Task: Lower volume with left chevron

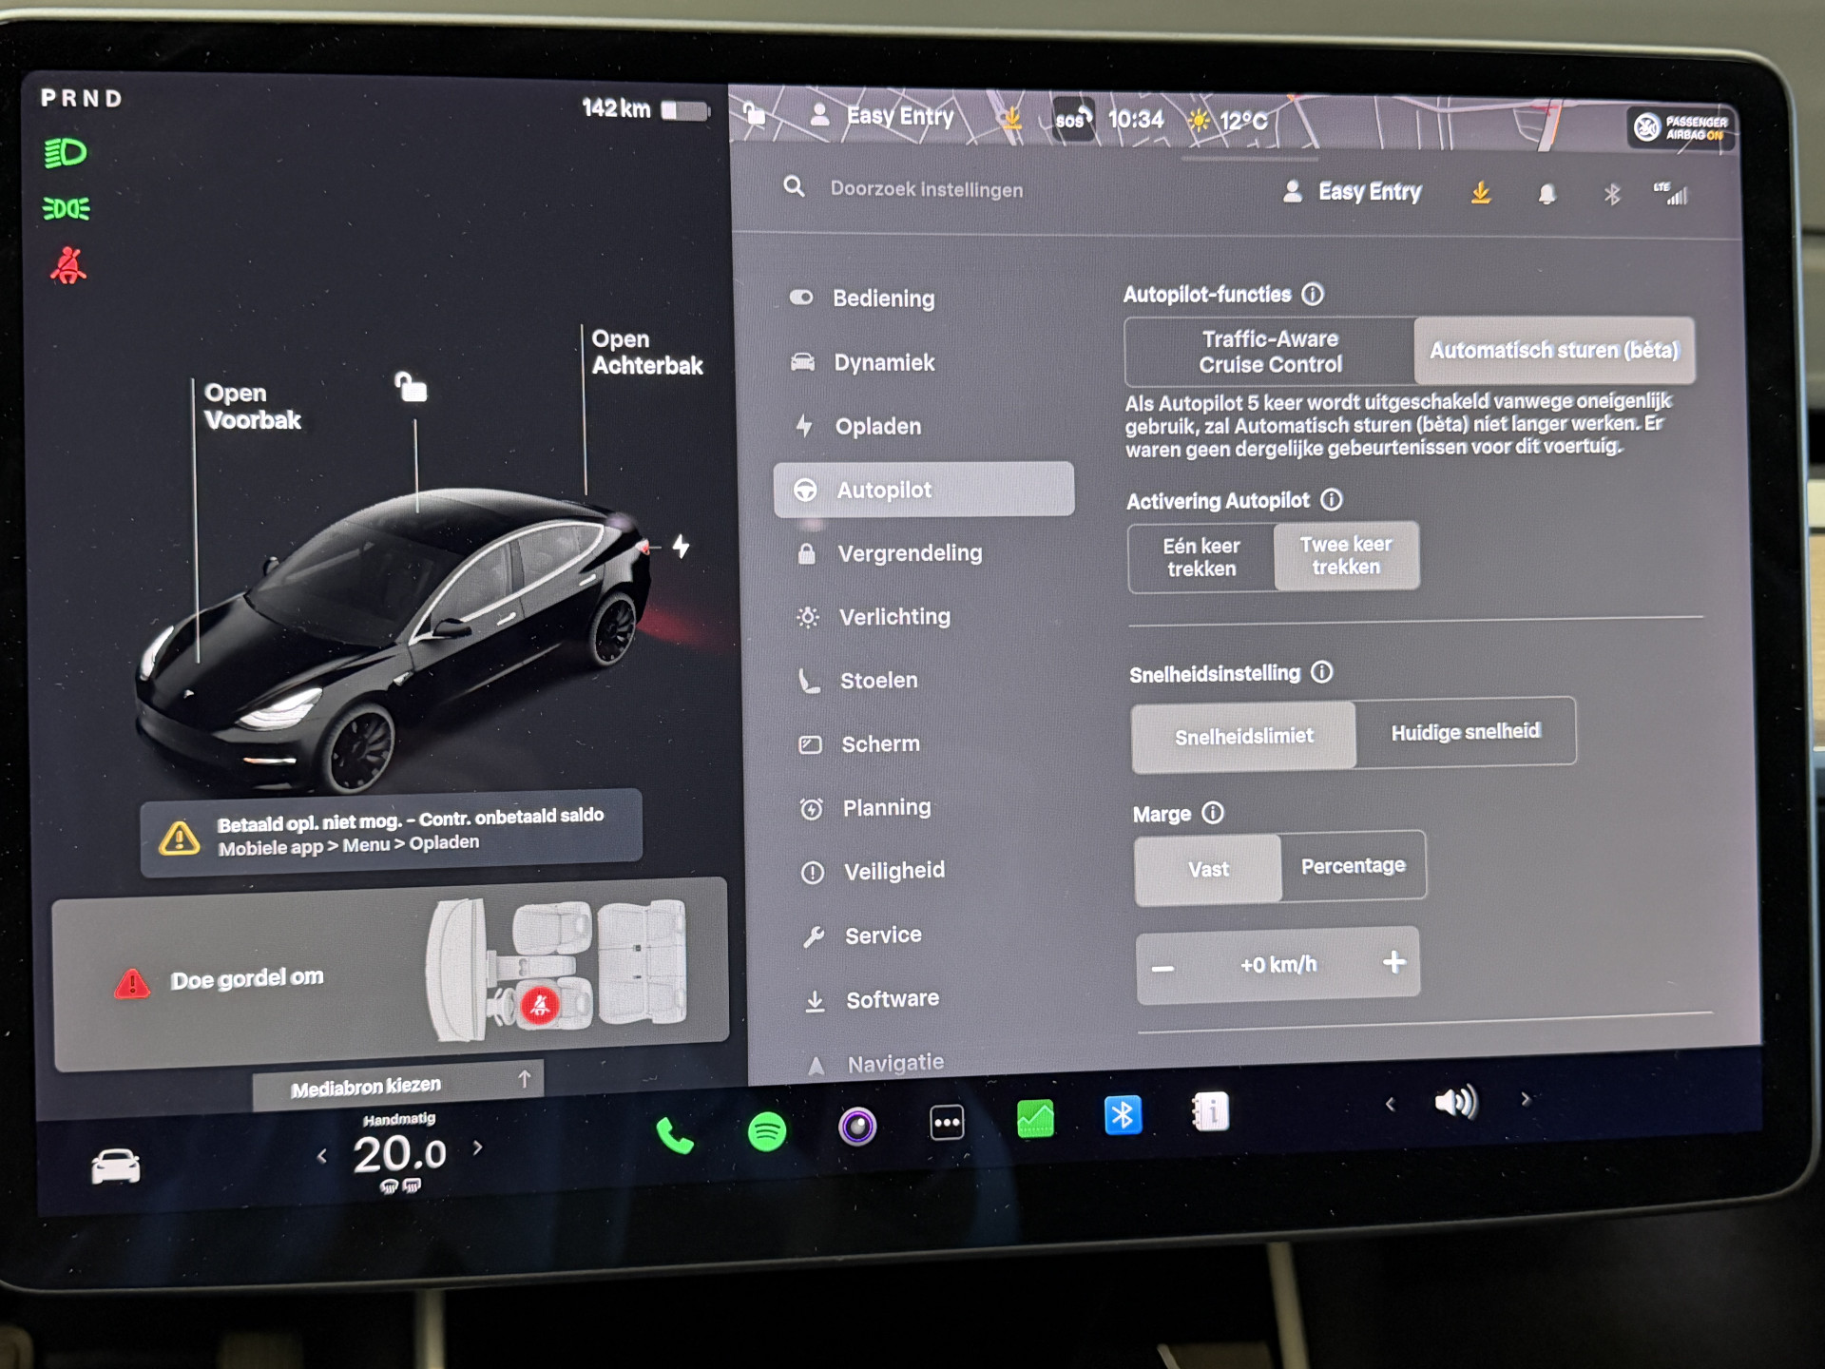Action: pos(1390,1105)
